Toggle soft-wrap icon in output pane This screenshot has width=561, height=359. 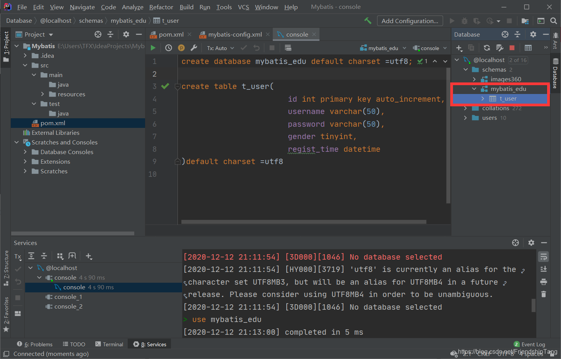544,257
